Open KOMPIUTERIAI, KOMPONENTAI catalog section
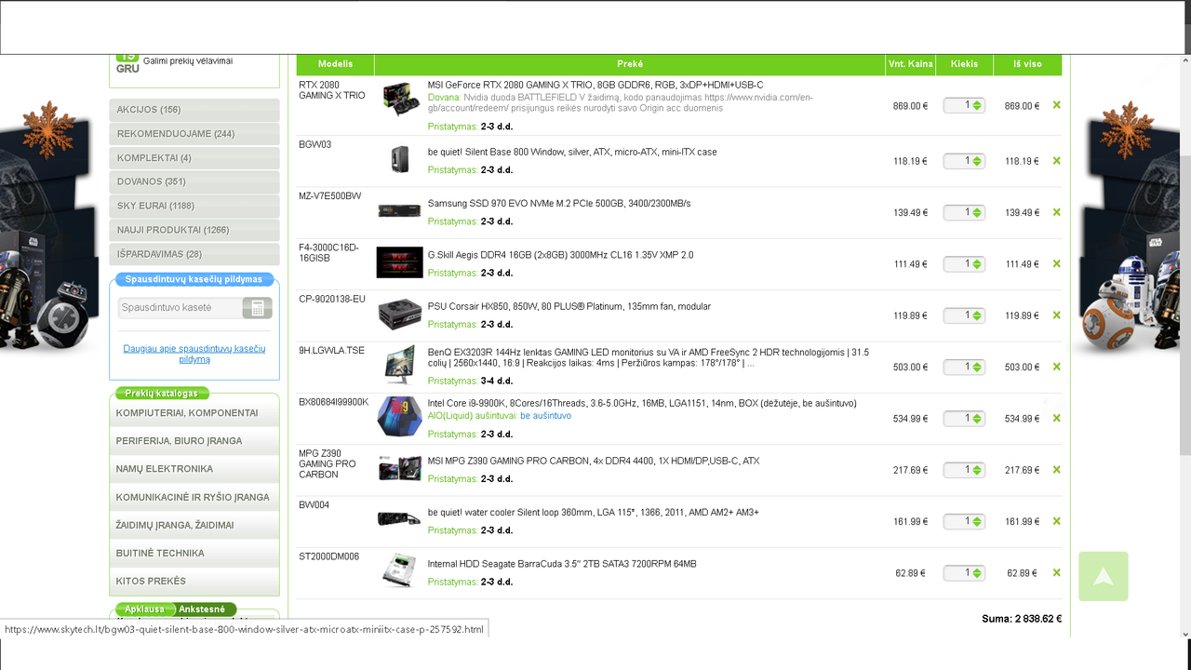 (x=194, y=413)
